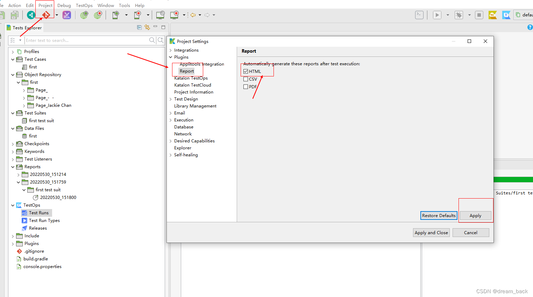The height and width of the screenshot is (297, 533).
Task: Open the Help menu
Action: tap(140, 5)
